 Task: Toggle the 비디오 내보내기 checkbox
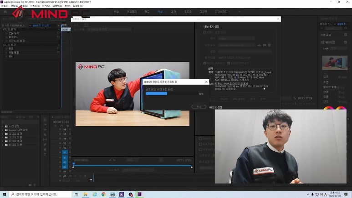pos(205,63)
